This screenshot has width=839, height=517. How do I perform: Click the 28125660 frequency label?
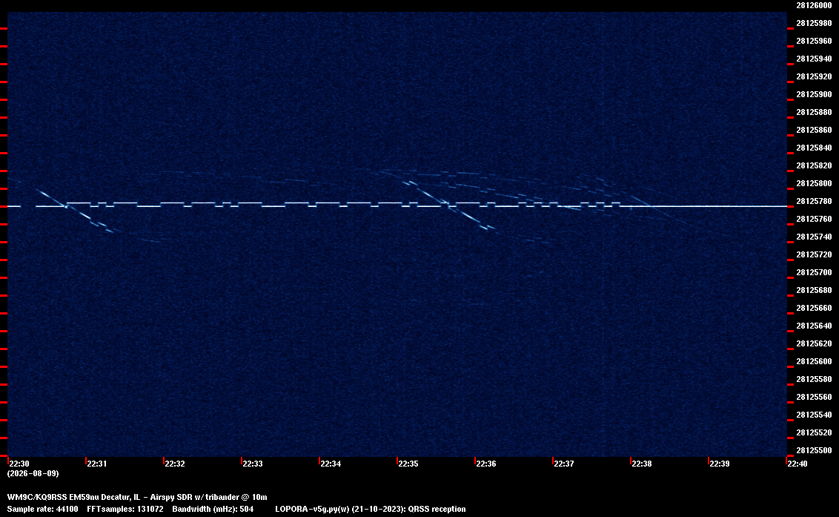point(814,308)
